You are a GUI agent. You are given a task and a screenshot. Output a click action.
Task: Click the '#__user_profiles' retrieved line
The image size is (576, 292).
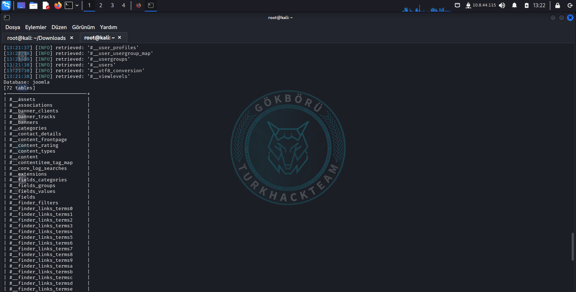[71, 48]
